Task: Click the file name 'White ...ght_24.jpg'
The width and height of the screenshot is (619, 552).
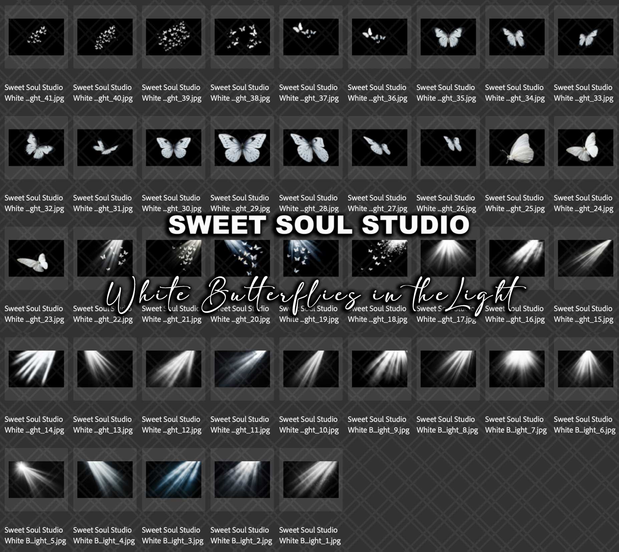Action: click(x=584, y=209)
